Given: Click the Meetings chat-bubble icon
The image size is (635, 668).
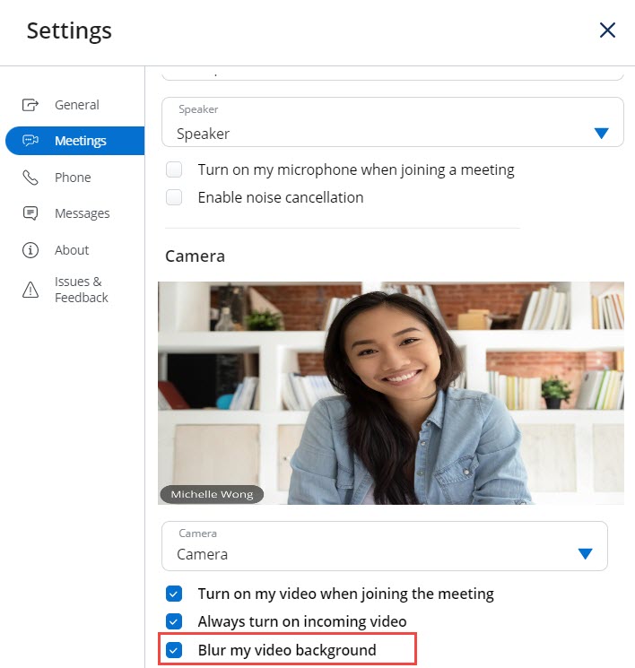Looking at the screenshot, I should pyautogui.click(x=30, y=141).
